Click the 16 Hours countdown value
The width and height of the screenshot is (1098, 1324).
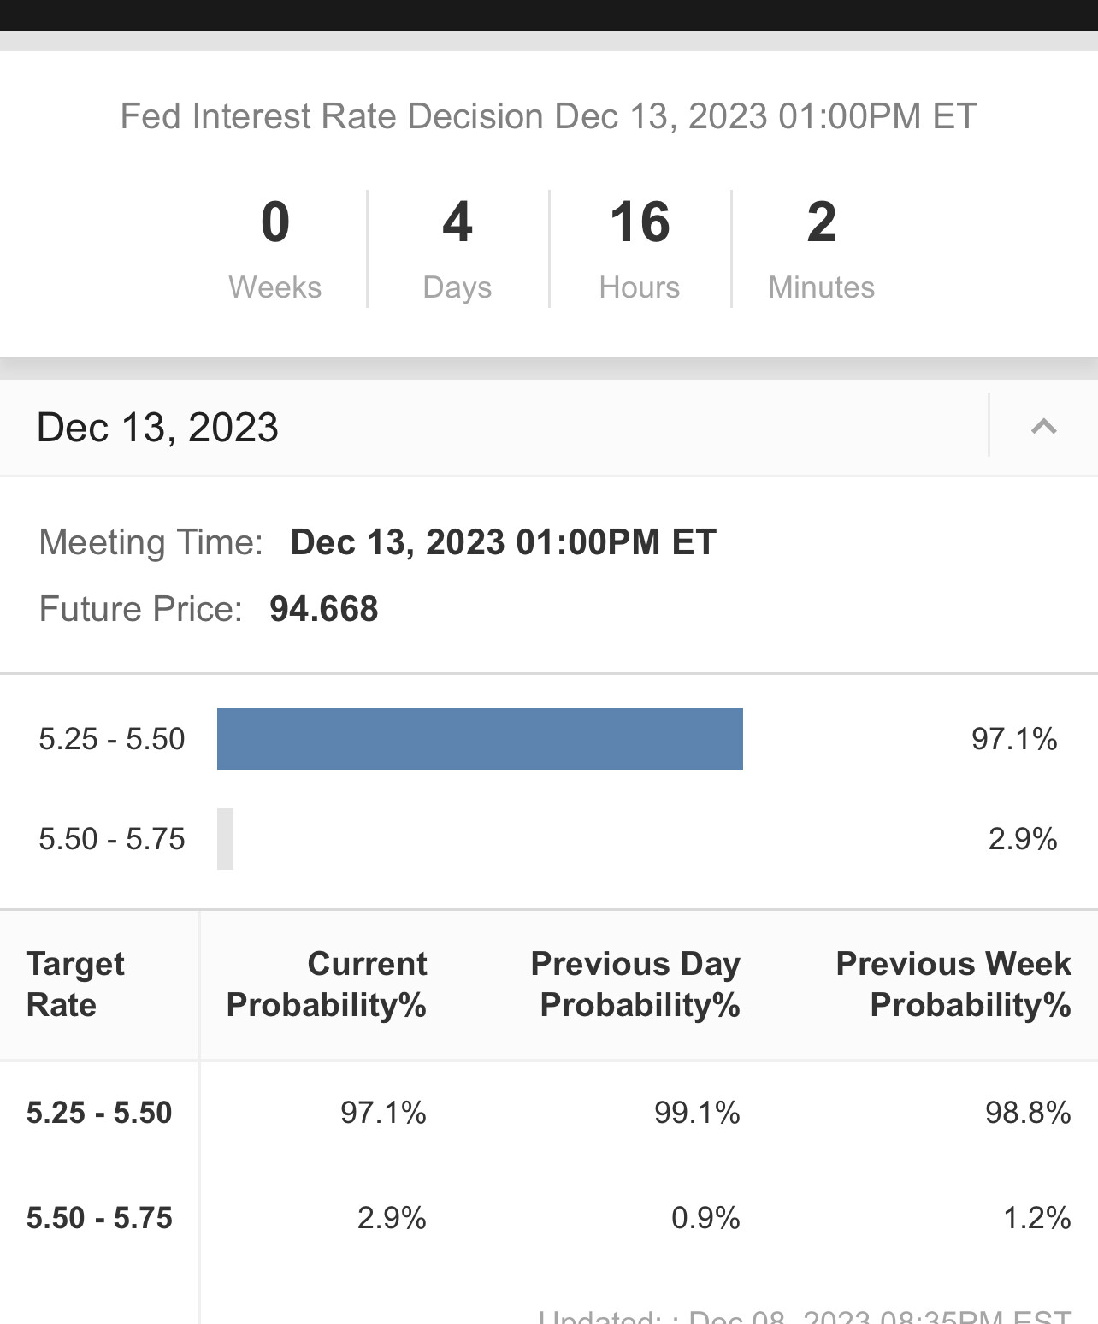click(x=640, y=222)
